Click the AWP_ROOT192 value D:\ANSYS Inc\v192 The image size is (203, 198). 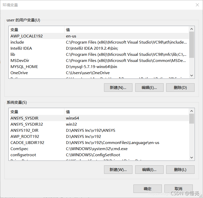pos(84,137)
